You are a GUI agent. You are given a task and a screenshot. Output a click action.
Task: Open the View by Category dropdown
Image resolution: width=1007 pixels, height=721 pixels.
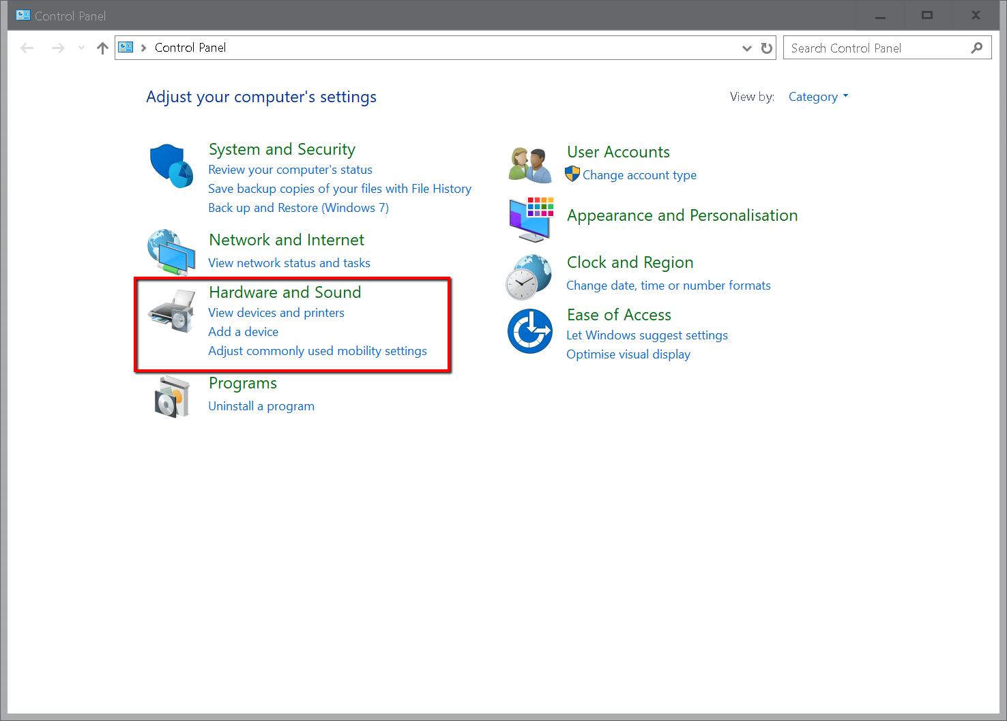click(x=818, y=97)
